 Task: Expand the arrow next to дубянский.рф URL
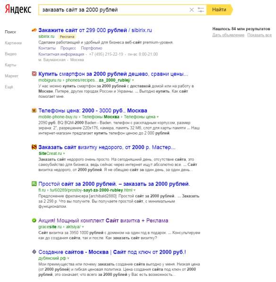(x=68, y=258)
